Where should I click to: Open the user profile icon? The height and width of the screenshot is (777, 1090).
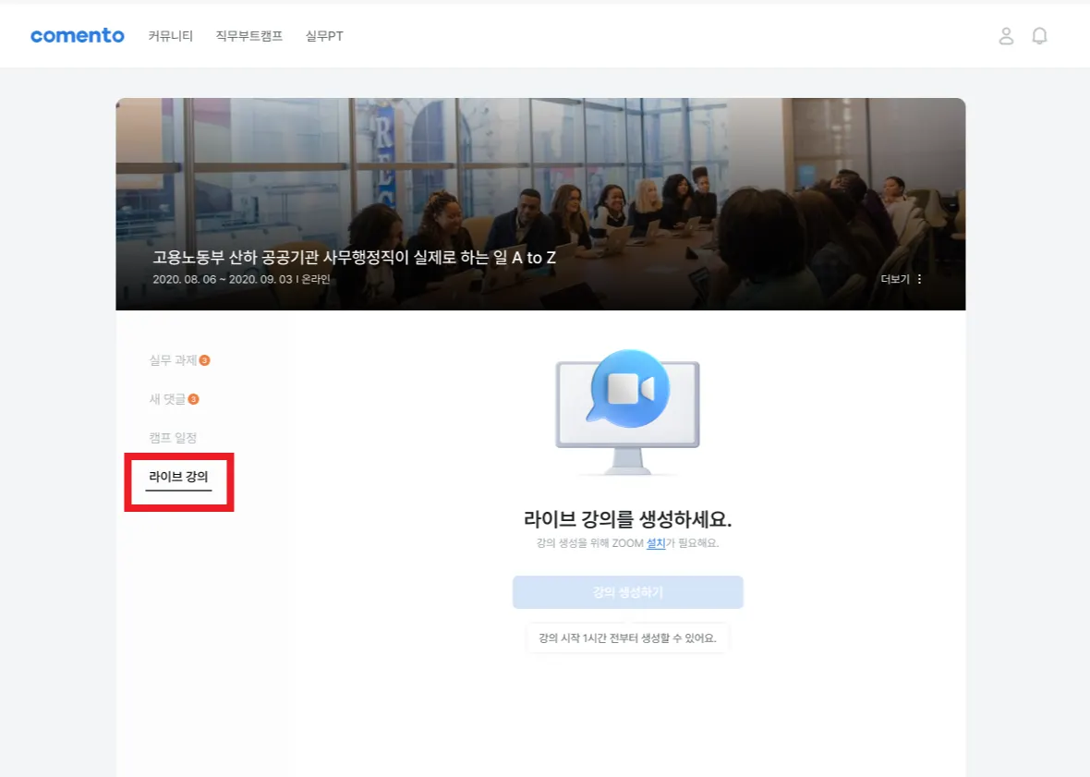click(x=1006, y=36)
